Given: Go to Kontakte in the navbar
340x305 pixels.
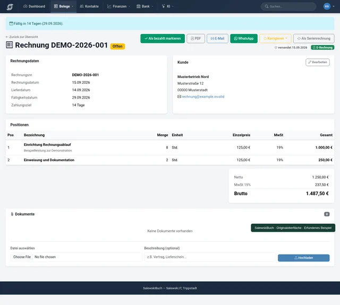Looking at the screenshot, I should (89, 6).
